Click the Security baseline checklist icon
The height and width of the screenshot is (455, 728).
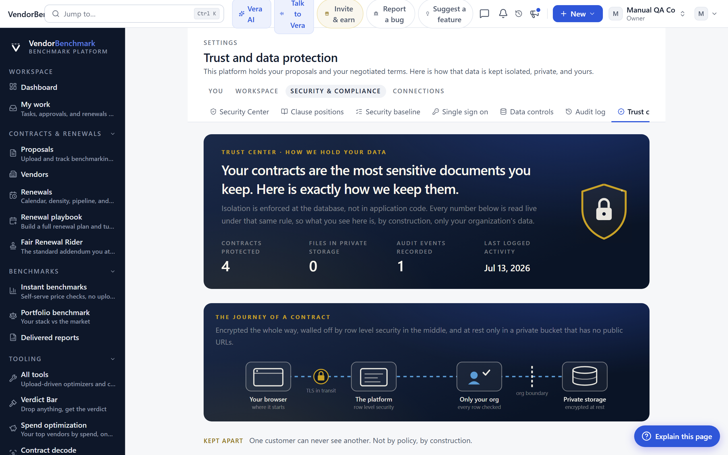359,112
